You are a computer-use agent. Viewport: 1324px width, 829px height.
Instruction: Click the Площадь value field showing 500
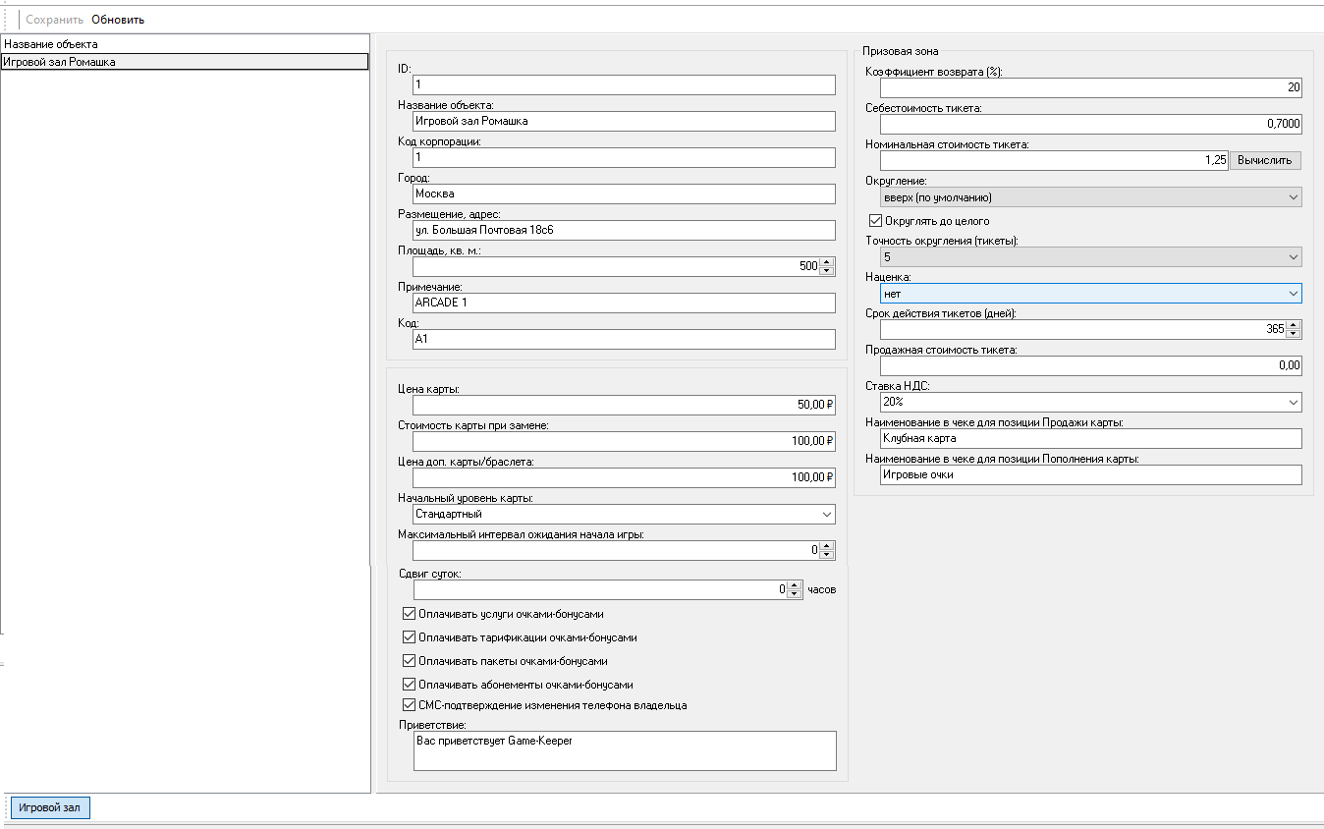tap(616, 266)
